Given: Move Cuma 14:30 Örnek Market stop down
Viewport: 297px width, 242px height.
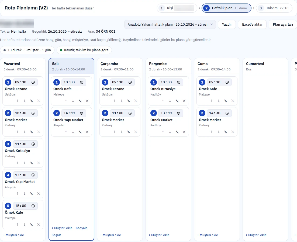Looking at the screenshot, I should 219,132.
